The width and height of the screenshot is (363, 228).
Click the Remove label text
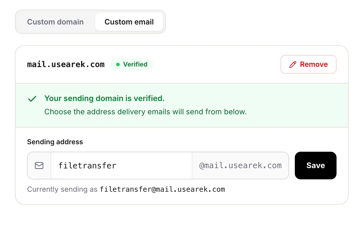coord(314,64)
